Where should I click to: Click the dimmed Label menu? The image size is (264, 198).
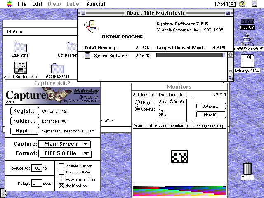click(73, 4)
